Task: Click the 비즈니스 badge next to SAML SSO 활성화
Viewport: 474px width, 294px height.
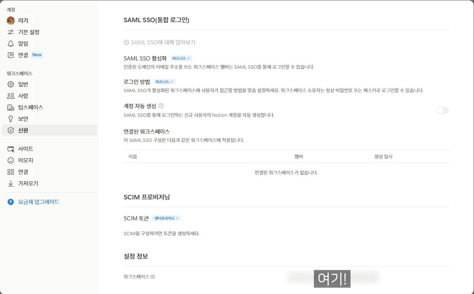Action: [181, 58]
